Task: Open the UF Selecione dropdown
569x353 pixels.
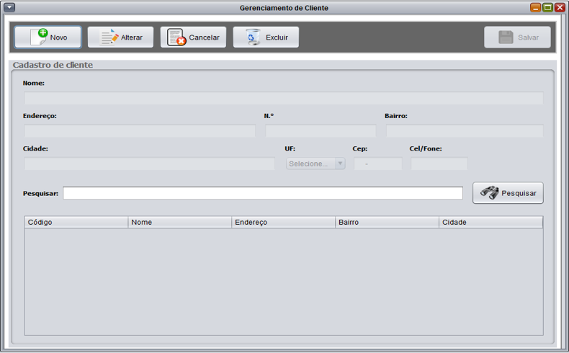Action: point(315,164)
